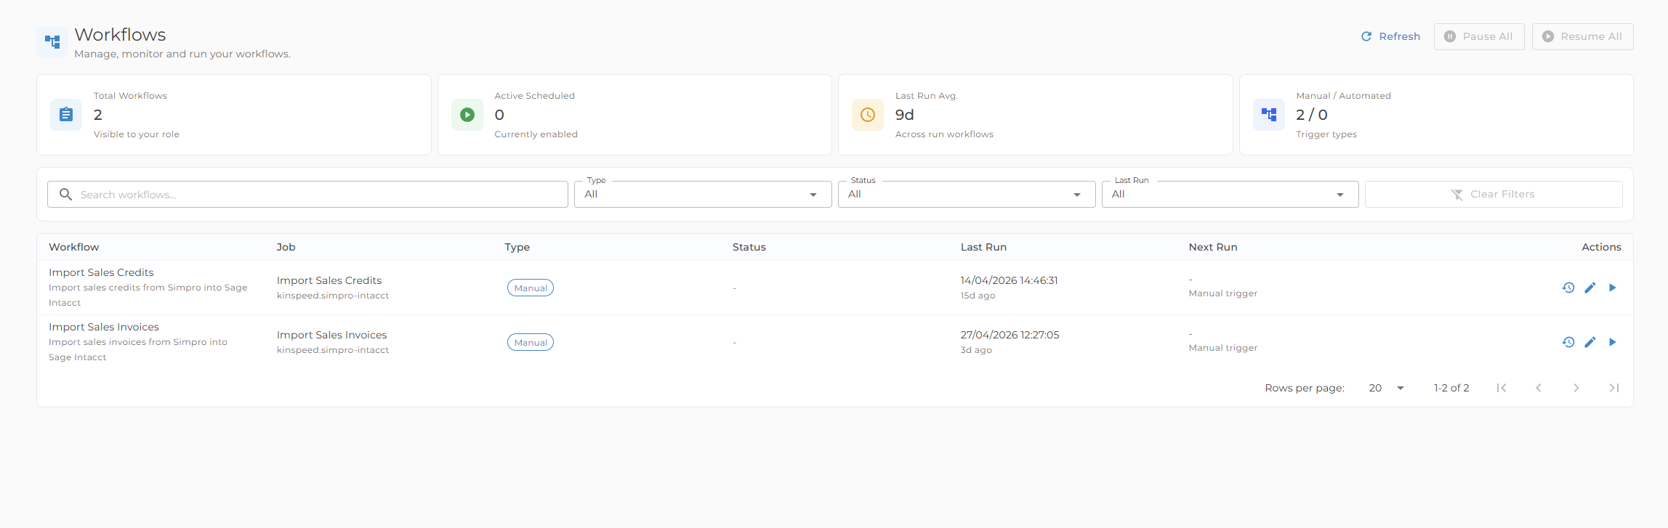Click the Active Scheduled play icon

pos(467,115)
